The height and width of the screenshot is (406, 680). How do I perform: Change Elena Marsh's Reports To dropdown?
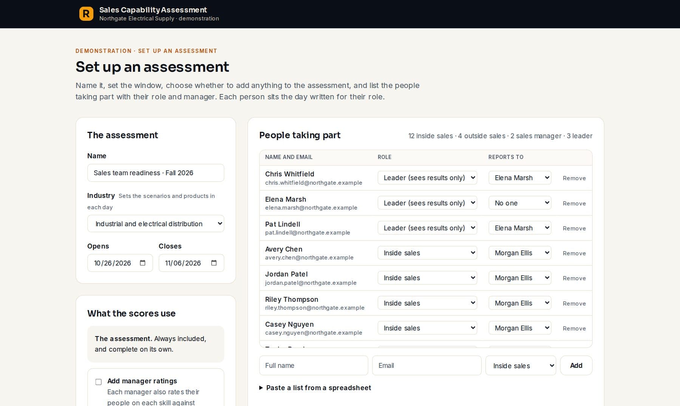coord(520,203)
